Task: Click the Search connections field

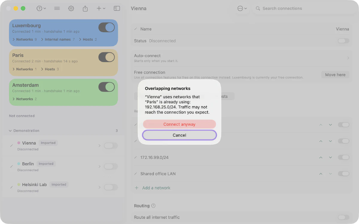Action: pos(304,8)
